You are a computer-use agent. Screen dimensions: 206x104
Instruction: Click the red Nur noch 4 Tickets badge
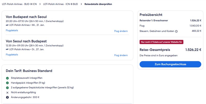click(x=161, y=42)
